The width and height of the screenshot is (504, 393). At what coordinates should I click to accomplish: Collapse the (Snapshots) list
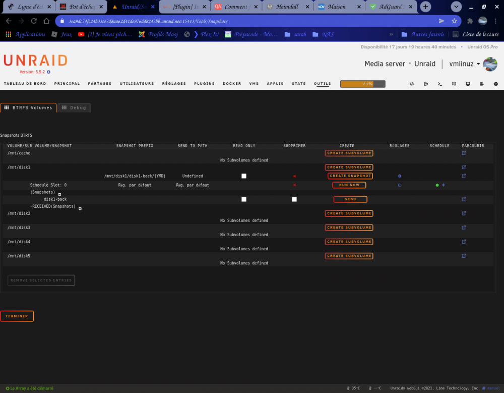[x=60, y=194]
